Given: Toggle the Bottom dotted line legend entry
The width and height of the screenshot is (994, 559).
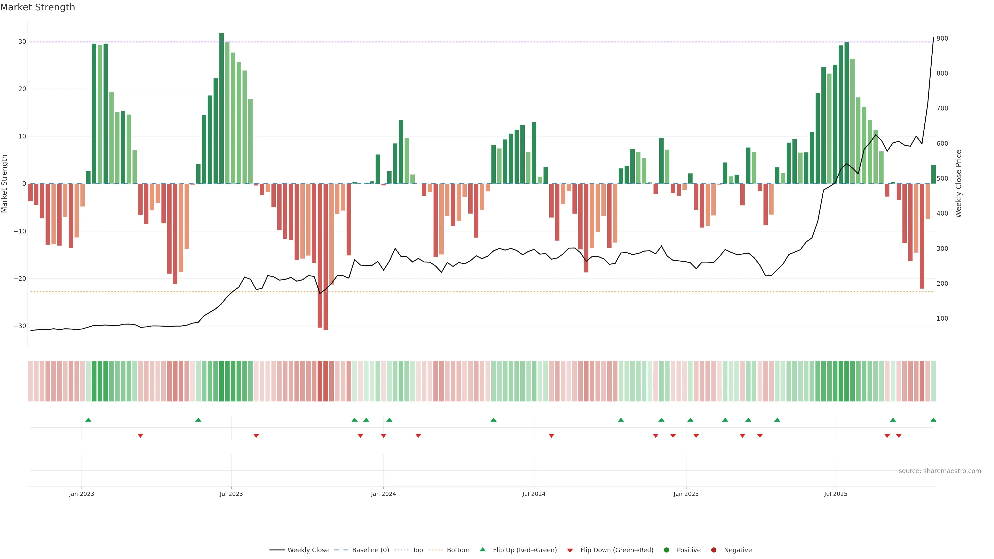Looking at the screenshot, I should pyautogui.click(x=458, y=550).
